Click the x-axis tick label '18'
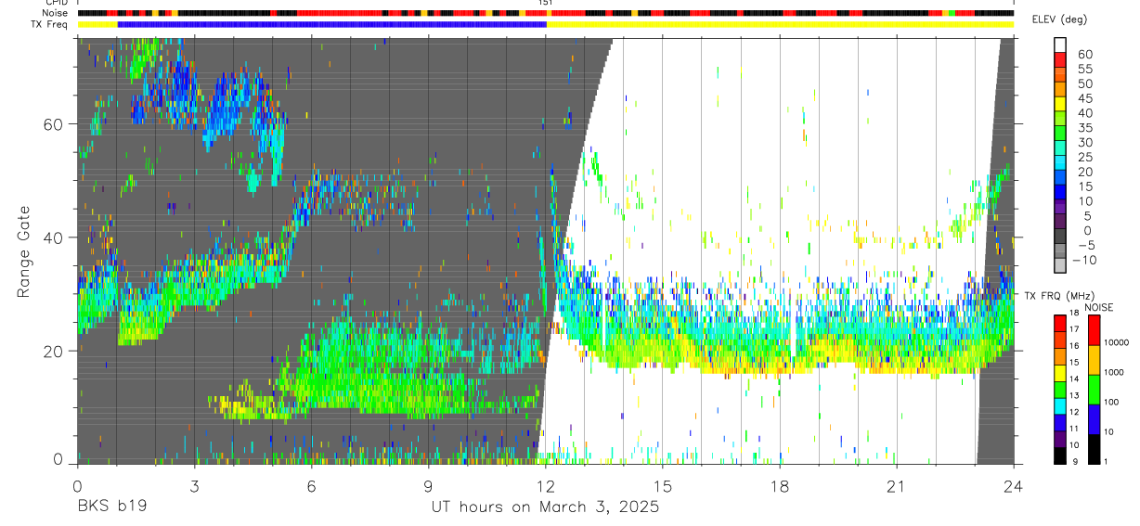The width and height of the screenshot is (1140, 526). click(779, 486)
